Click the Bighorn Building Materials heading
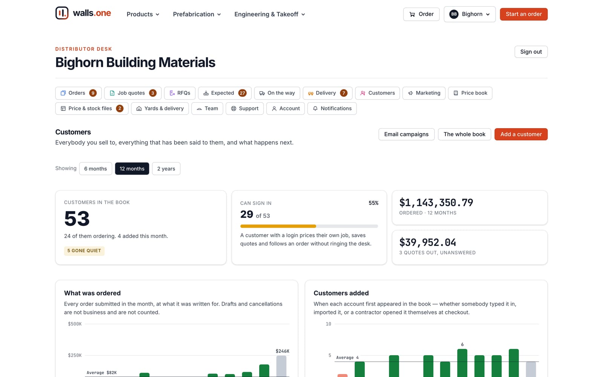The height and width of the screenshot is (377, 603). pos(135,63)
